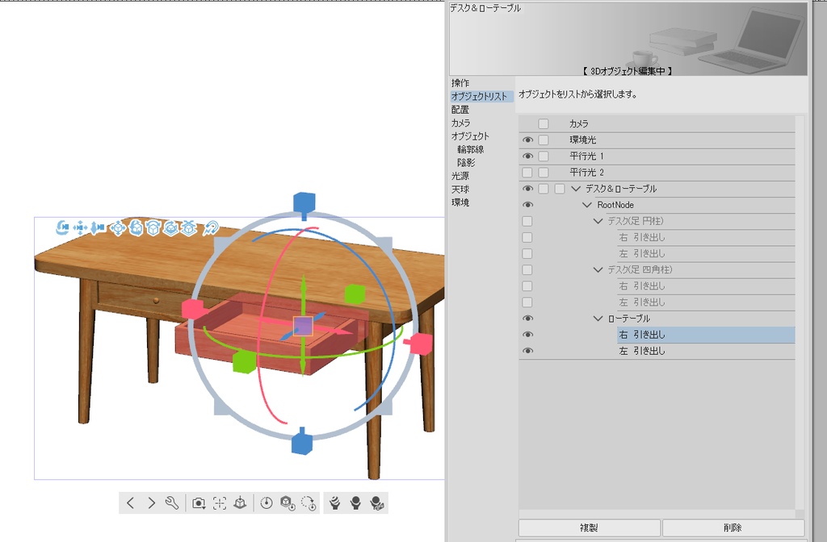Click the ball in hands with pencil icon
The image size is (827, 542).
[376, 503]
